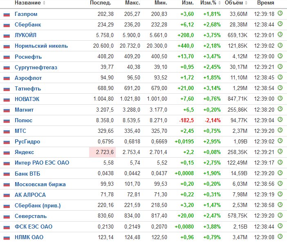Click the Russian flag icon beside Газпром

coord(7,14)
